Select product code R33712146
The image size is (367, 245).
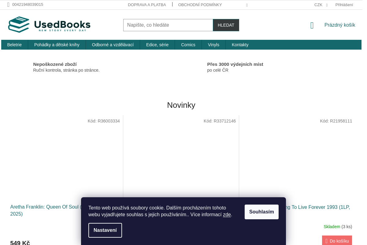[220, 121]
